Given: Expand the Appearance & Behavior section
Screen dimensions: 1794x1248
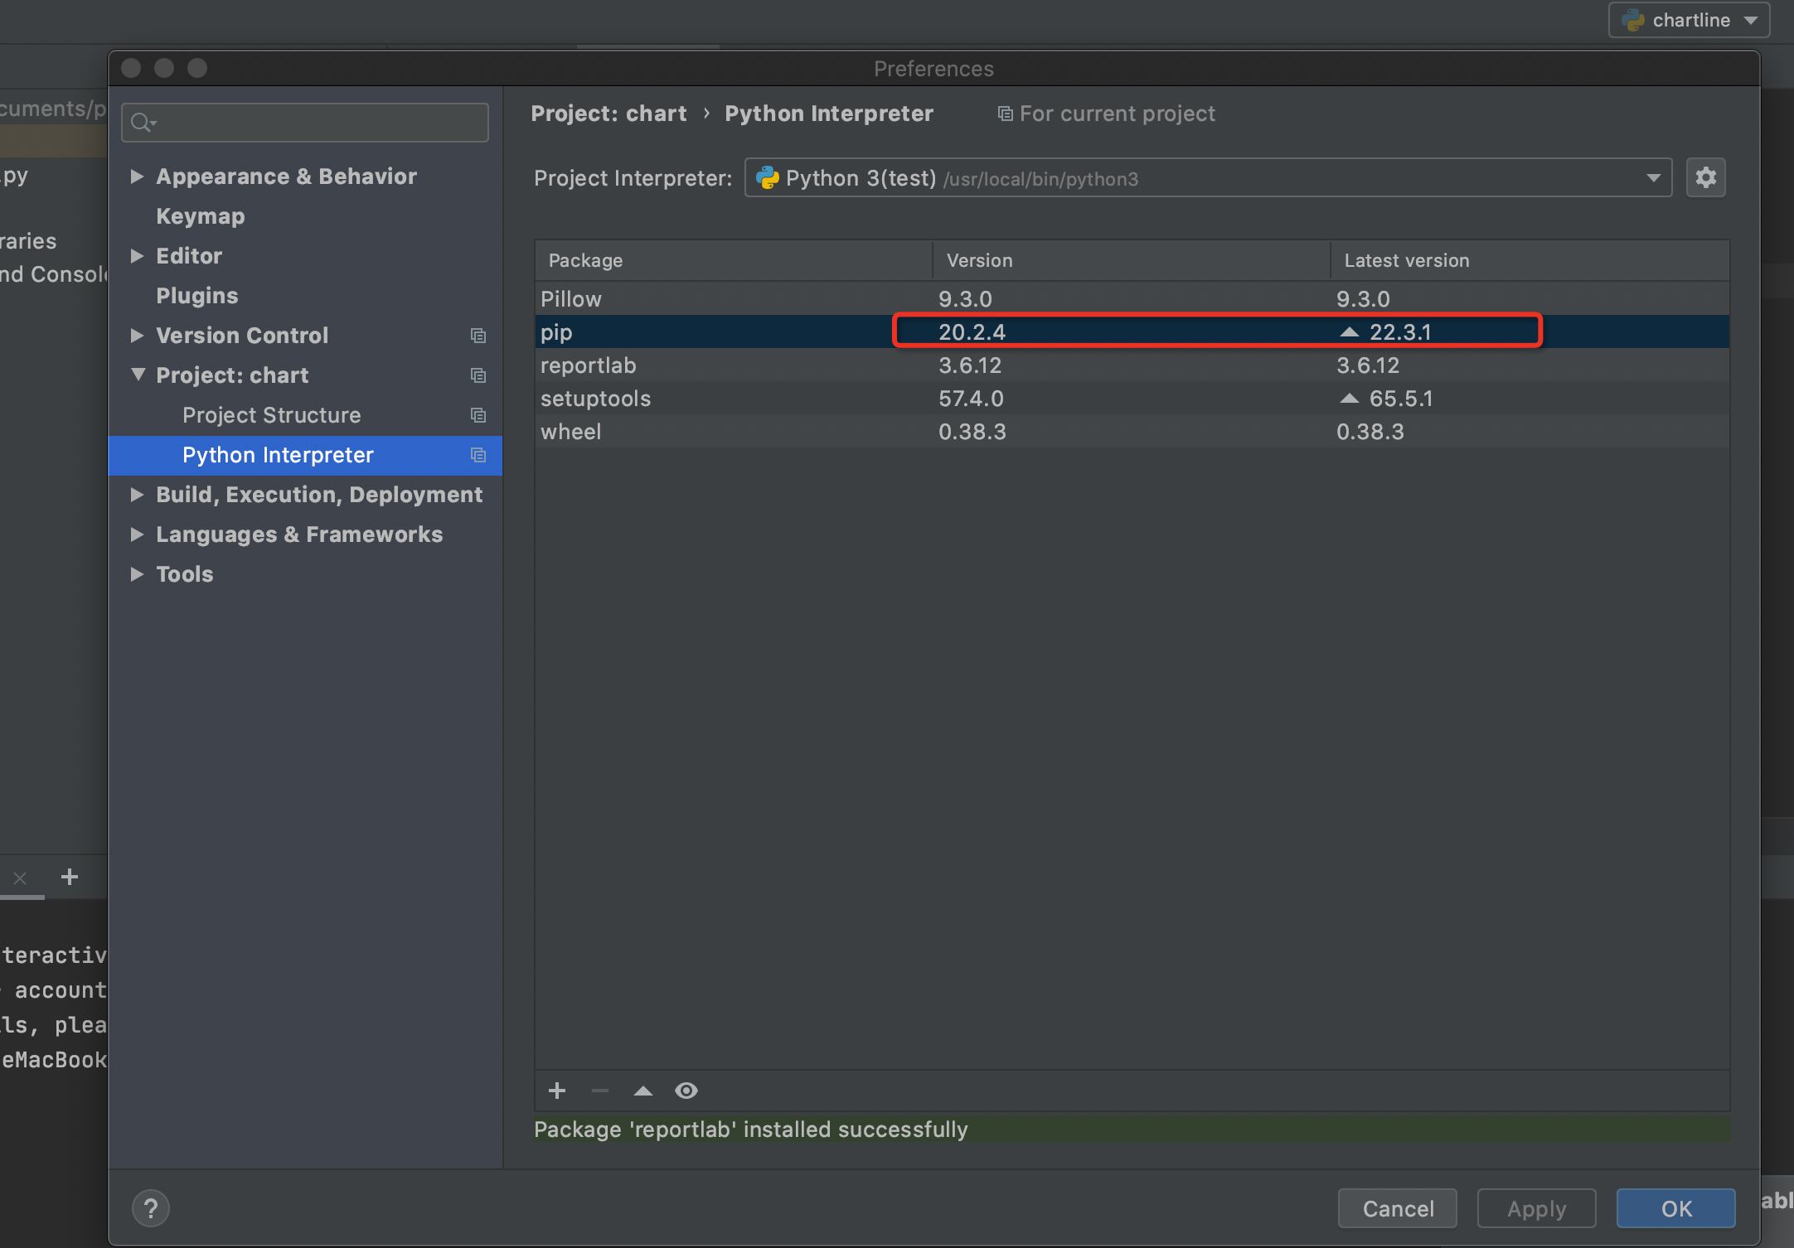Looking at the screenshot, I should pos(138,177).
